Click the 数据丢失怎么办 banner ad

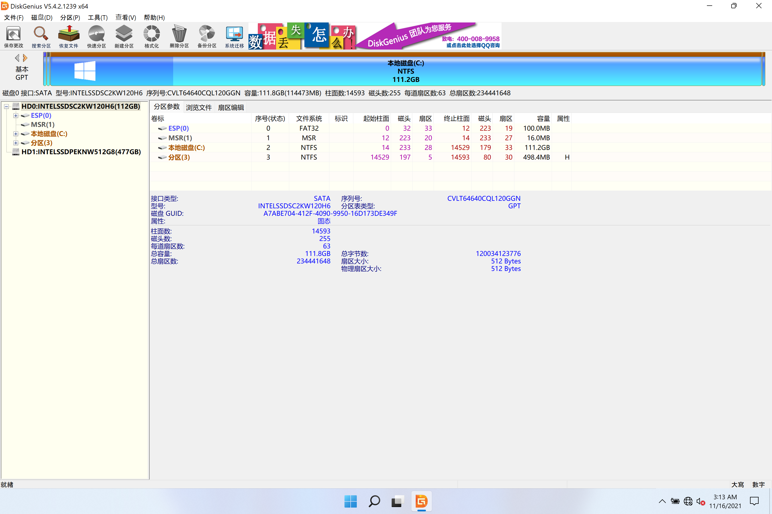(302, 36)
